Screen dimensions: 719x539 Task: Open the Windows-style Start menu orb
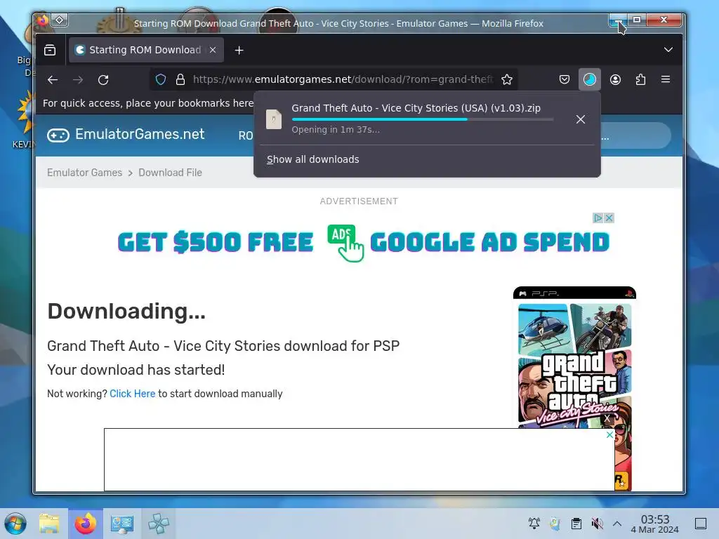pos(15,524)
